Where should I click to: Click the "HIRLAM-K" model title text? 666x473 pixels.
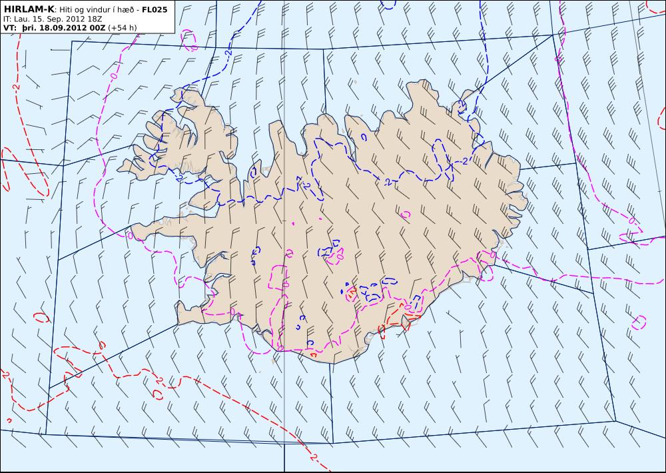29,9
